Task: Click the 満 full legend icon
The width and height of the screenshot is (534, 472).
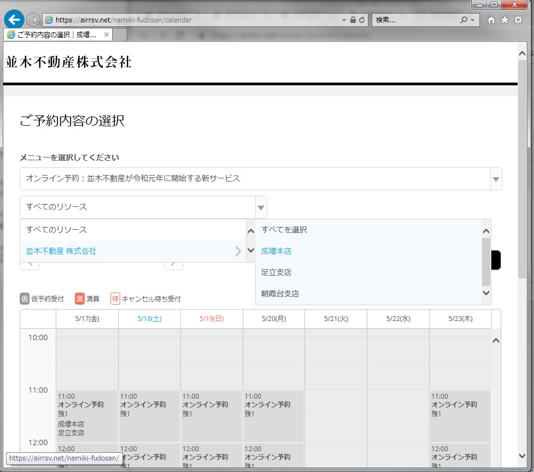Action: click(80, 299)
